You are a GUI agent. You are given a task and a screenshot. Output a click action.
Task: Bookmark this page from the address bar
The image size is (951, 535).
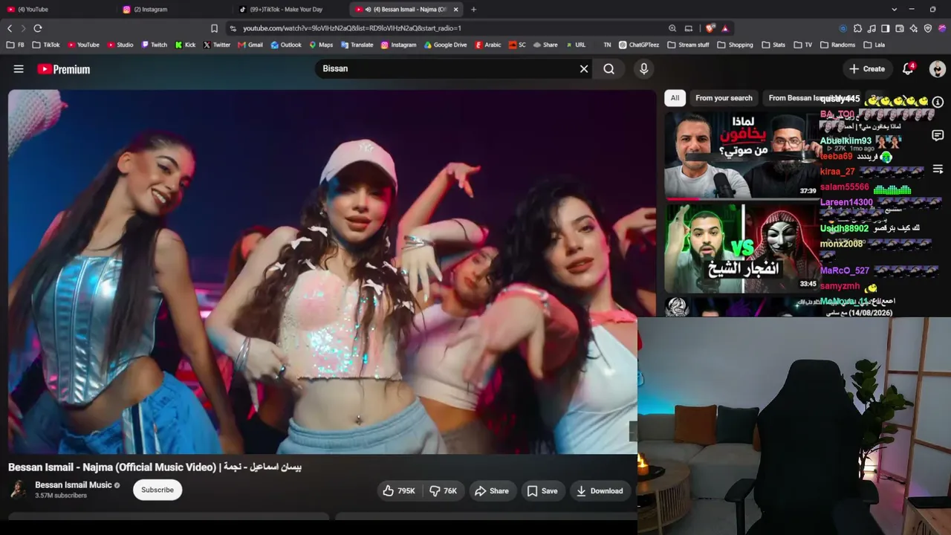coord(215,28)
